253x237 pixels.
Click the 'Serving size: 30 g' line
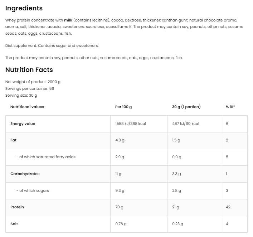[x=21, y=96]
